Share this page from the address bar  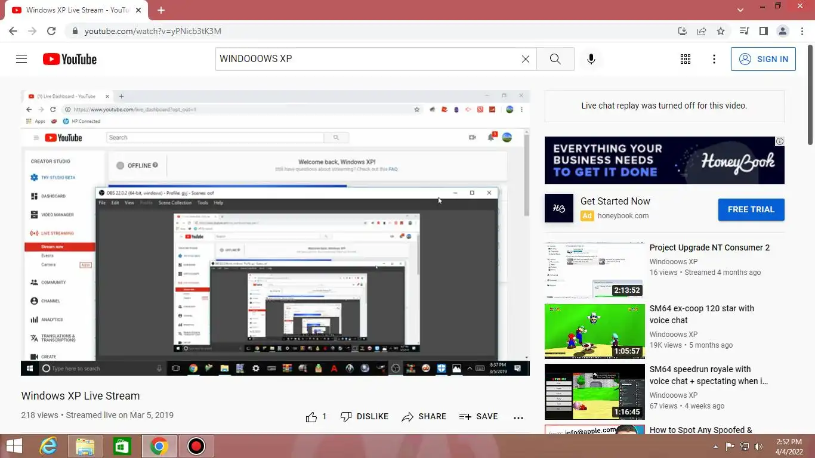pos(702,31)
